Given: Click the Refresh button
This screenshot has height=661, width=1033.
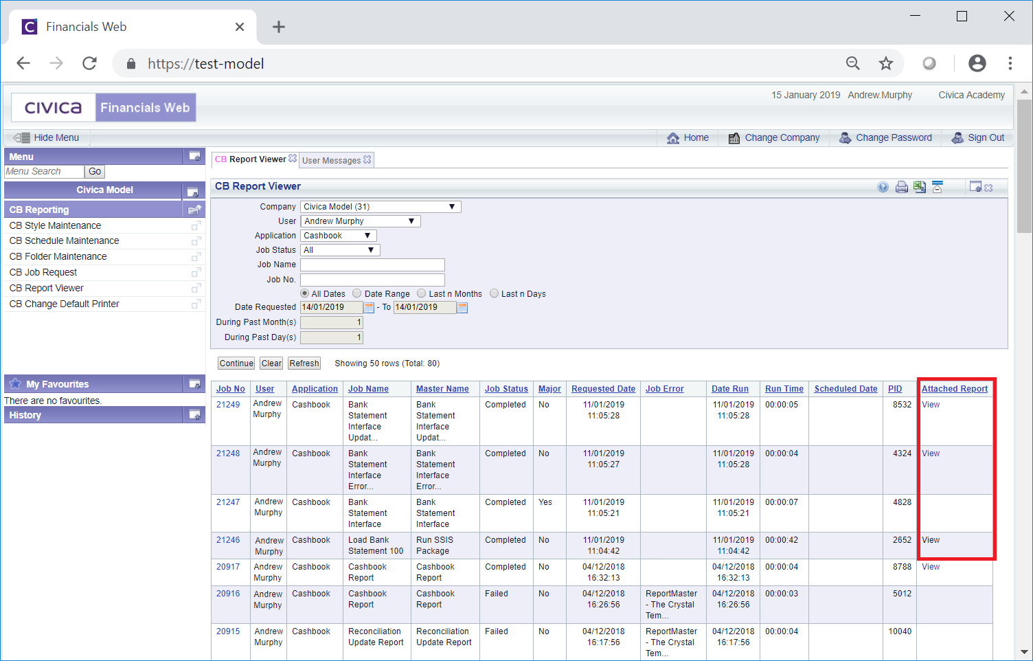Looking at the screenshot, I should click(x=304, y=363).
